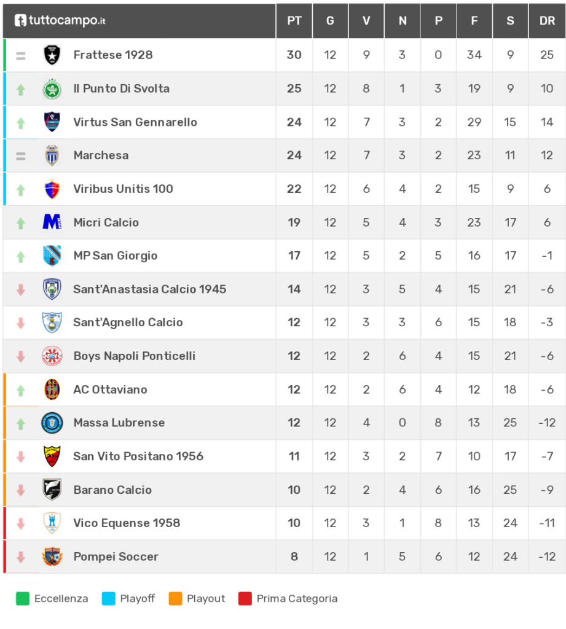Click the Massa Lubrense round badge

click(52, 423)
